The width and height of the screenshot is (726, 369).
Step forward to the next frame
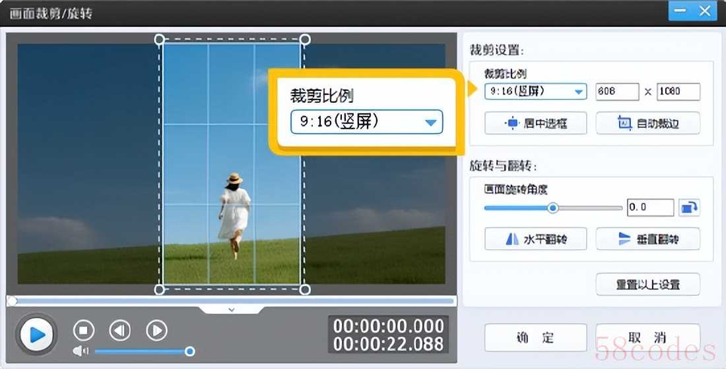[x=156, y=330]
